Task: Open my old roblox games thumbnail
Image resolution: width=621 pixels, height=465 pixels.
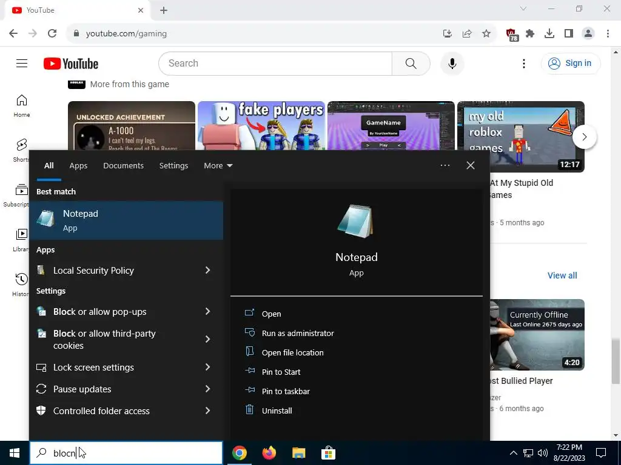Action: 520,136
